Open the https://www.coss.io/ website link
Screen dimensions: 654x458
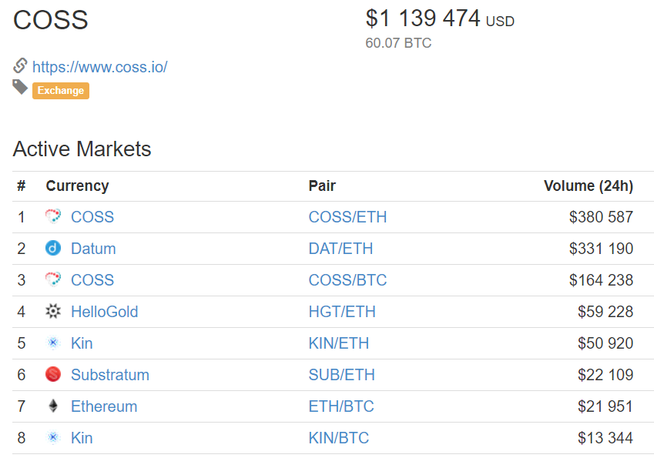coord(99,67)
